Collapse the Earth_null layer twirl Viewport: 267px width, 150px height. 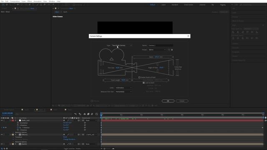point(11,120)
